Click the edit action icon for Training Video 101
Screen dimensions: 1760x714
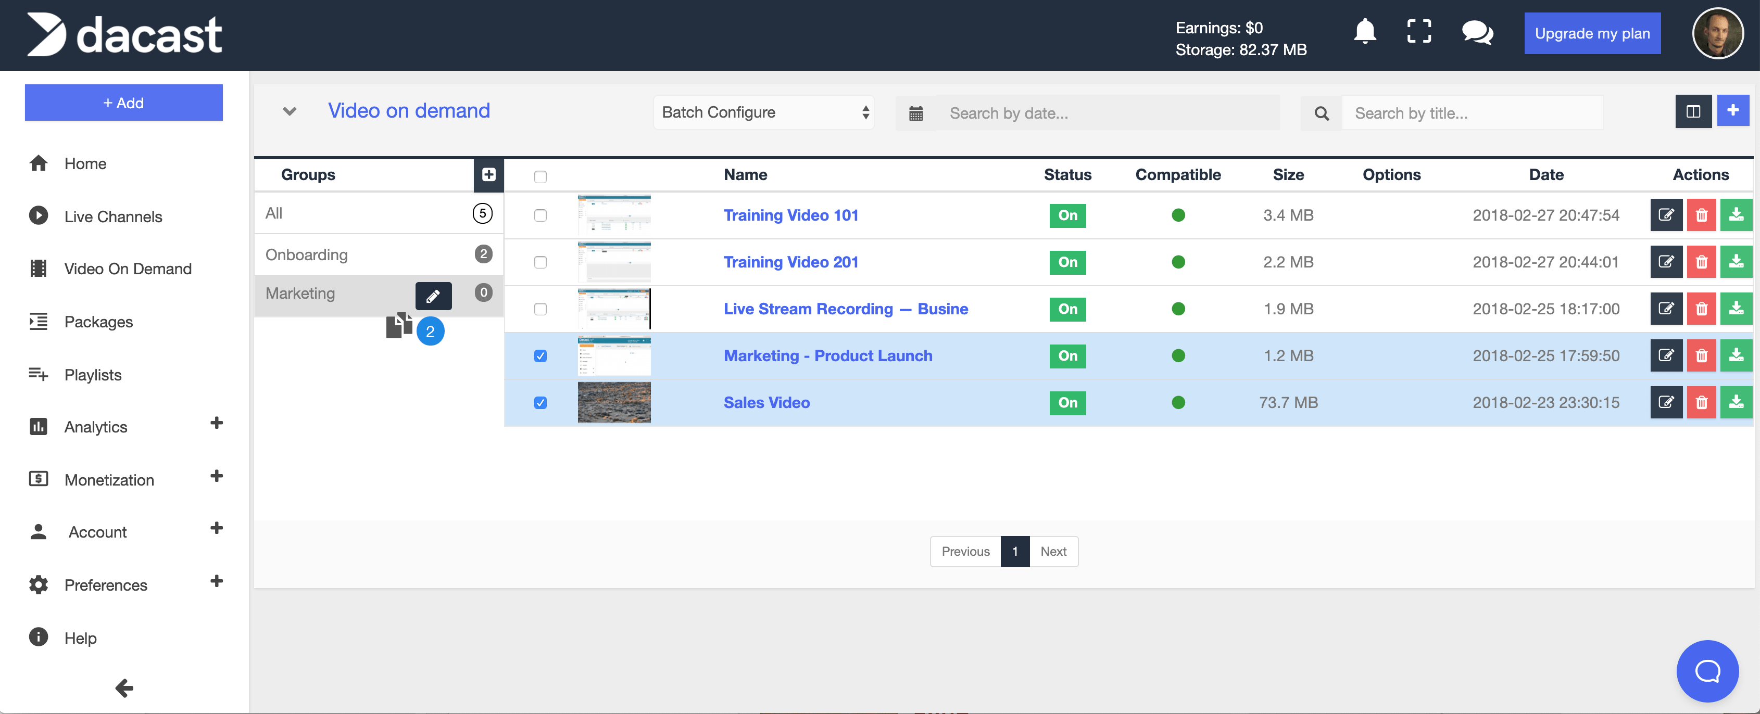pyautogui.click(x=1666, y=214)
